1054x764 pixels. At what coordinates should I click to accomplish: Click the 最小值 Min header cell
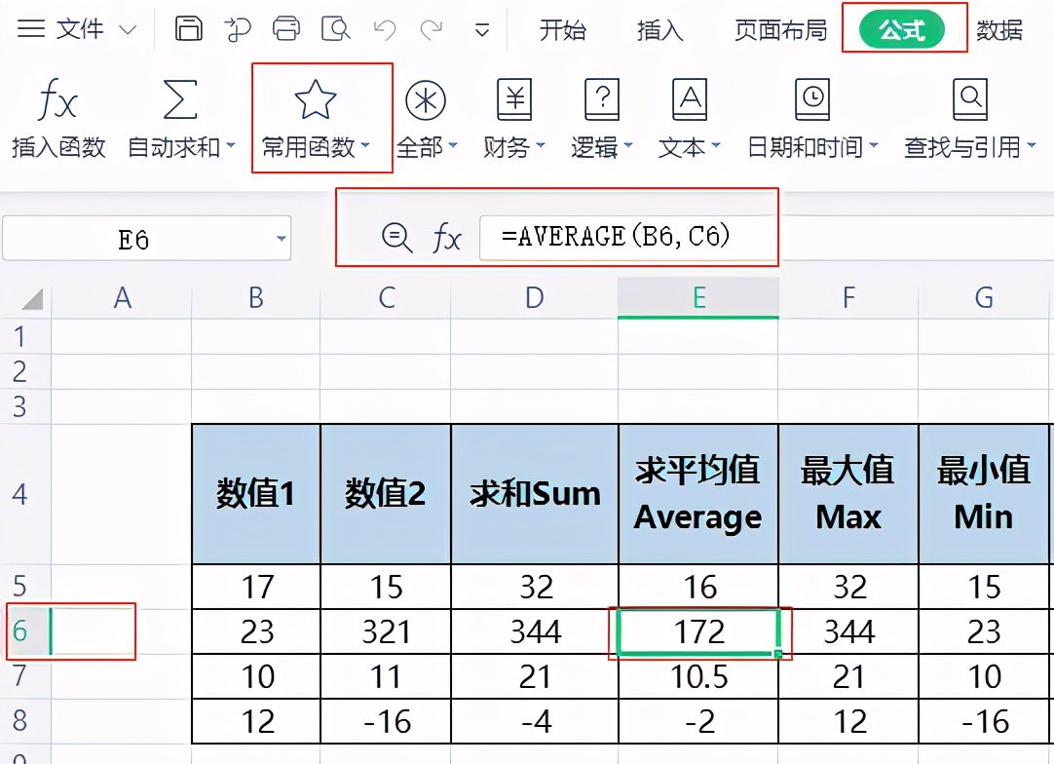point(984,494)
